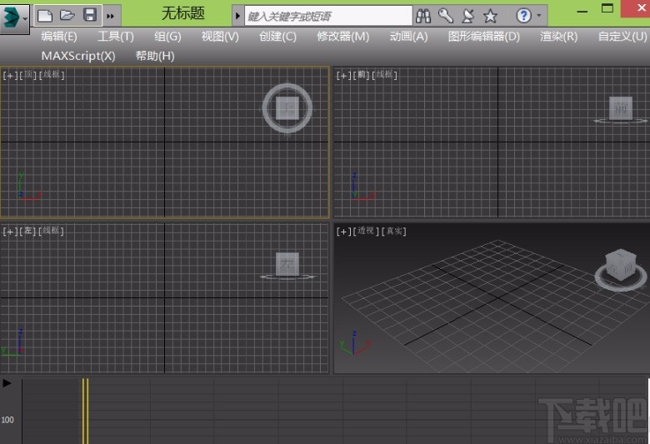
Task: Open the 视图(V) menu
Action: 220,37
